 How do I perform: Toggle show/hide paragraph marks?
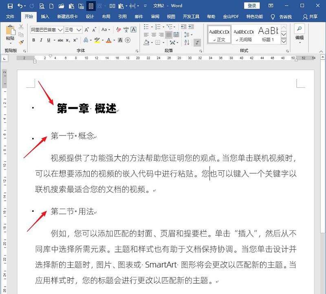[x=197, y=43]
